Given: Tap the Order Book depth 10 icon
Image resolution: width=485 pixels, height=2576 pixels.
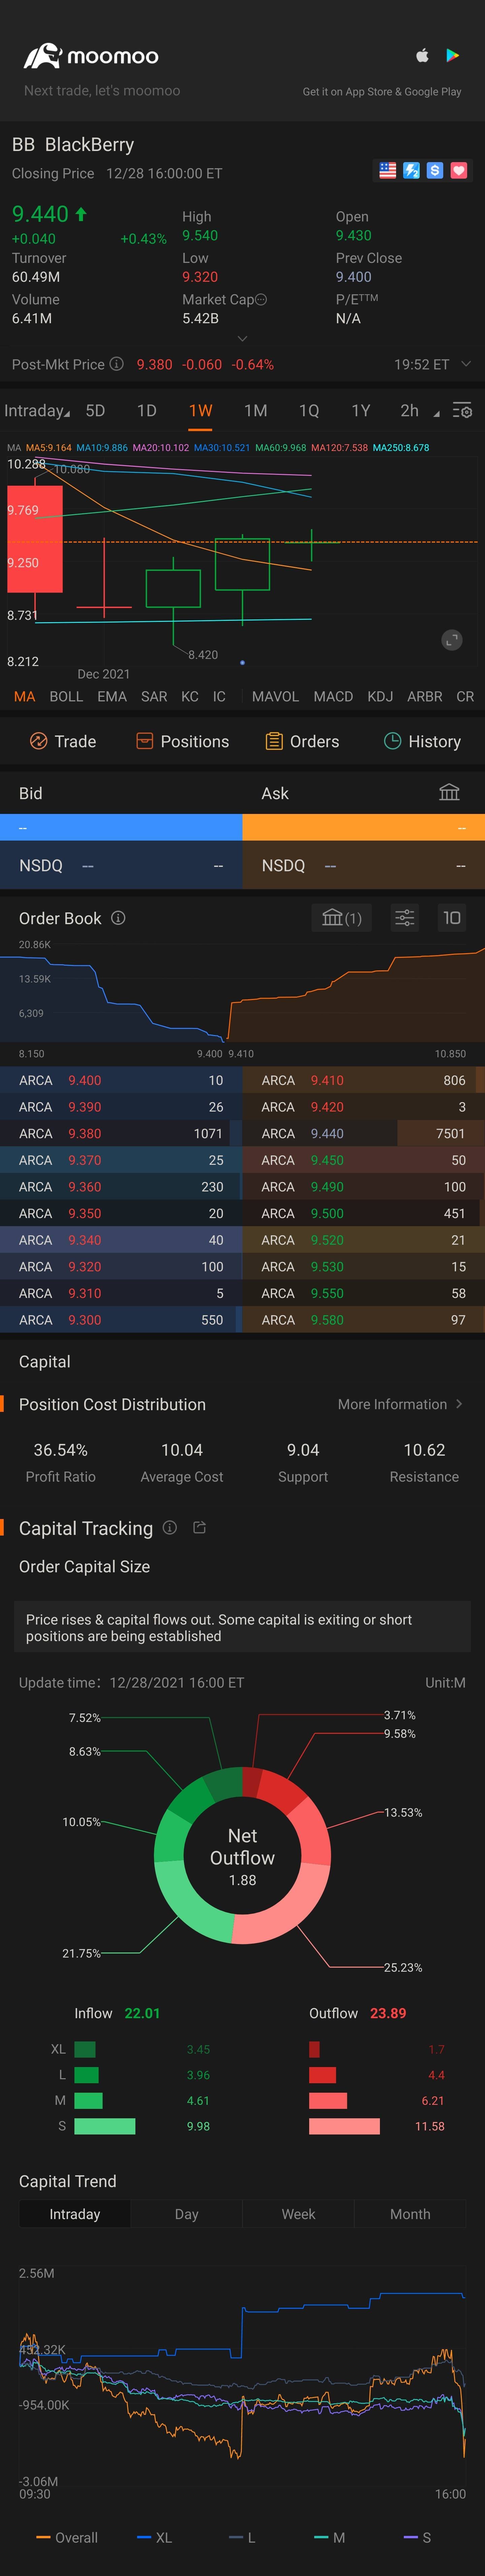Looking at the screenshot, I should click(452, 918).
